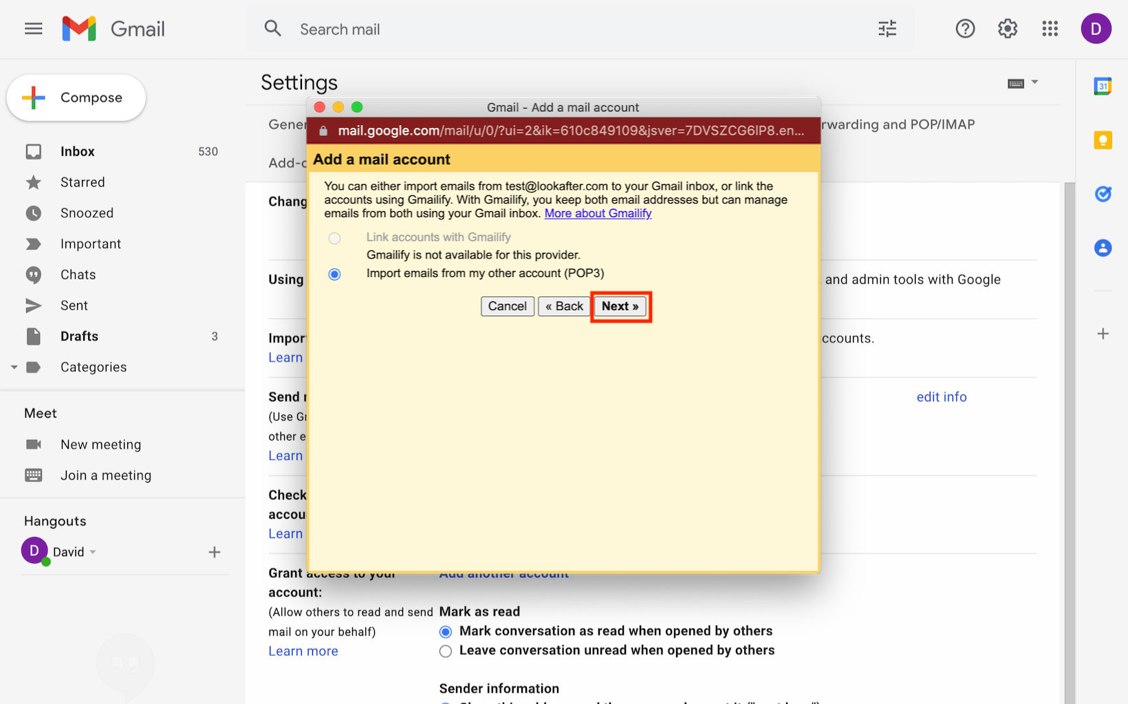
Task: Open David's Hangouts status dropdown
Action: [93, 552]
